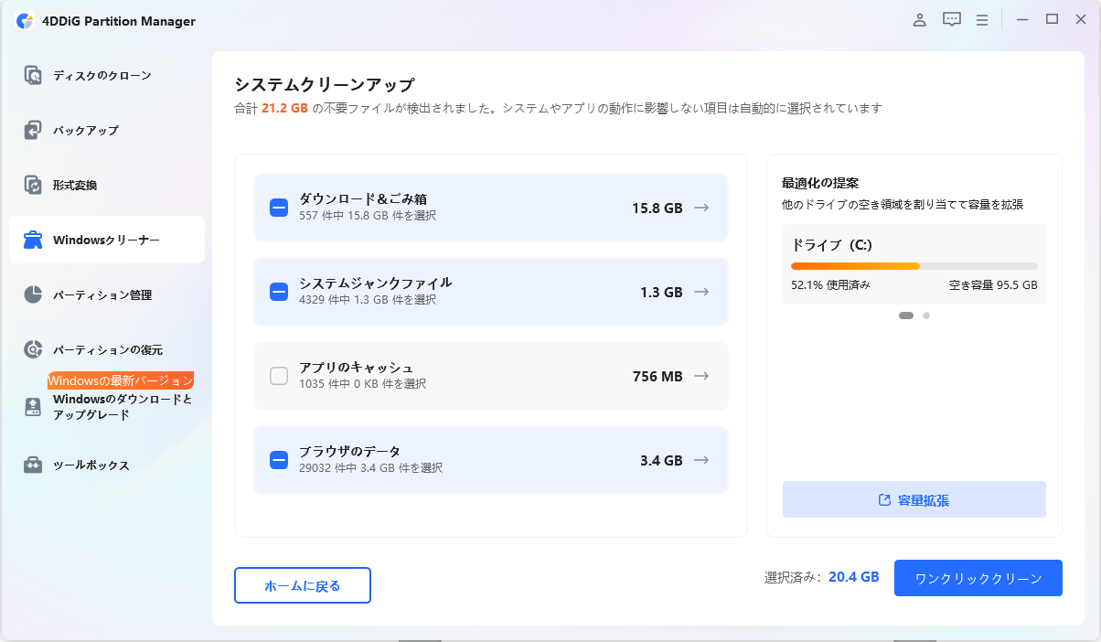Uncheck the ダウンロード＆ごみ箱 category
Image resolution: width=1101 pixels, height=642 pixels.
(x=278, y=208)
